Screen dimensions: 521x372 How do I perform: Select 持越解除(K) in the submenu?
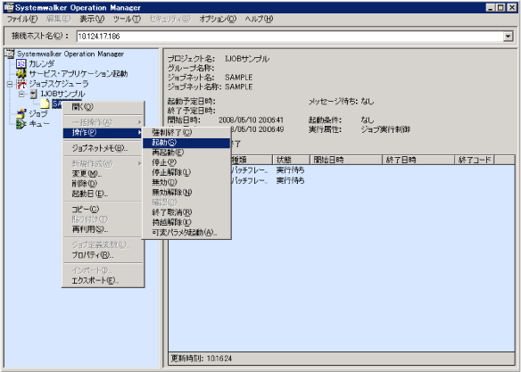click(186, 222)
